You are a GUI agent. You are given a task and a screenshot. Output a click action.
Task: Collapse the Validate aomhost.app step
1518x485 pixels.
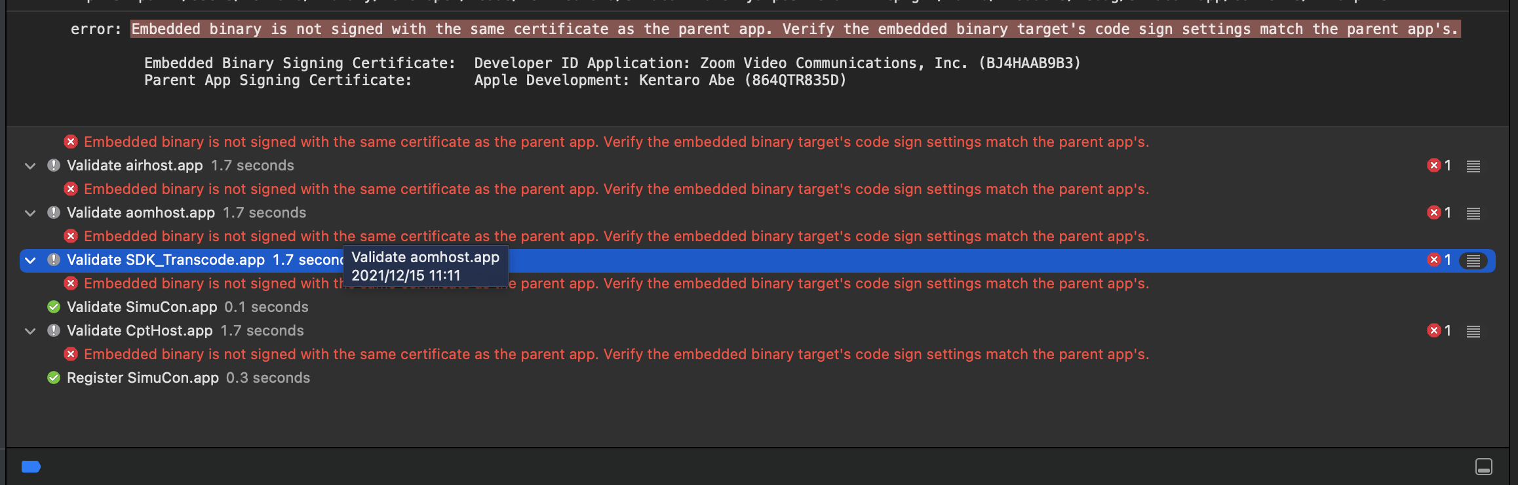30,213
